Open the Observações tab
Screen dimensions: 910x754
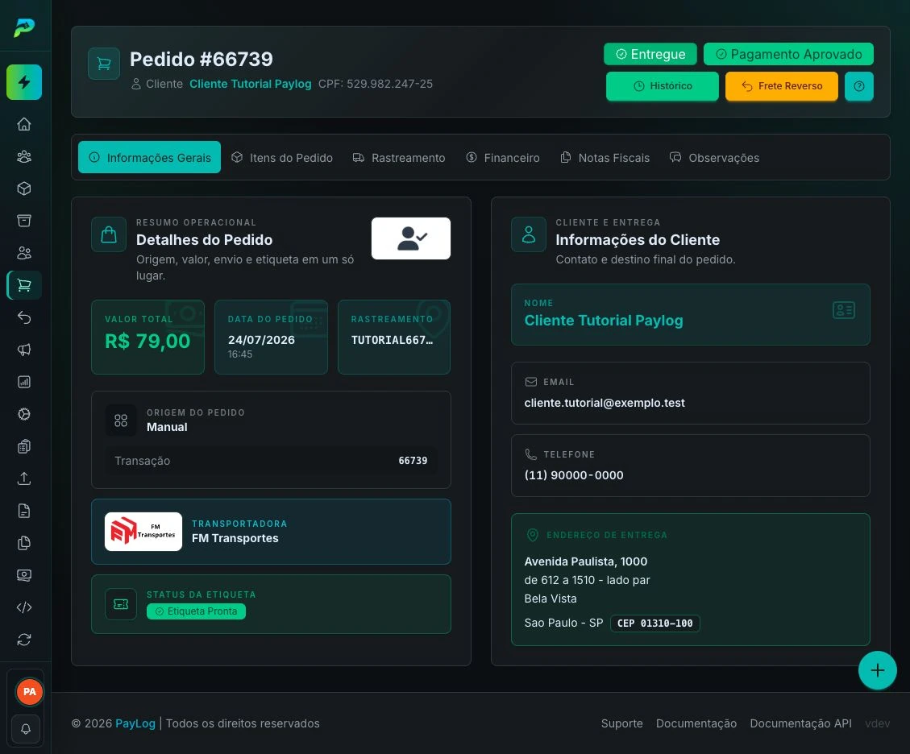click(714, 157)
